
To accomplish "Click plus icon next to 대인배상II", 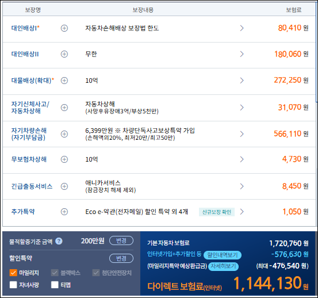I will [x=64, y=54].
